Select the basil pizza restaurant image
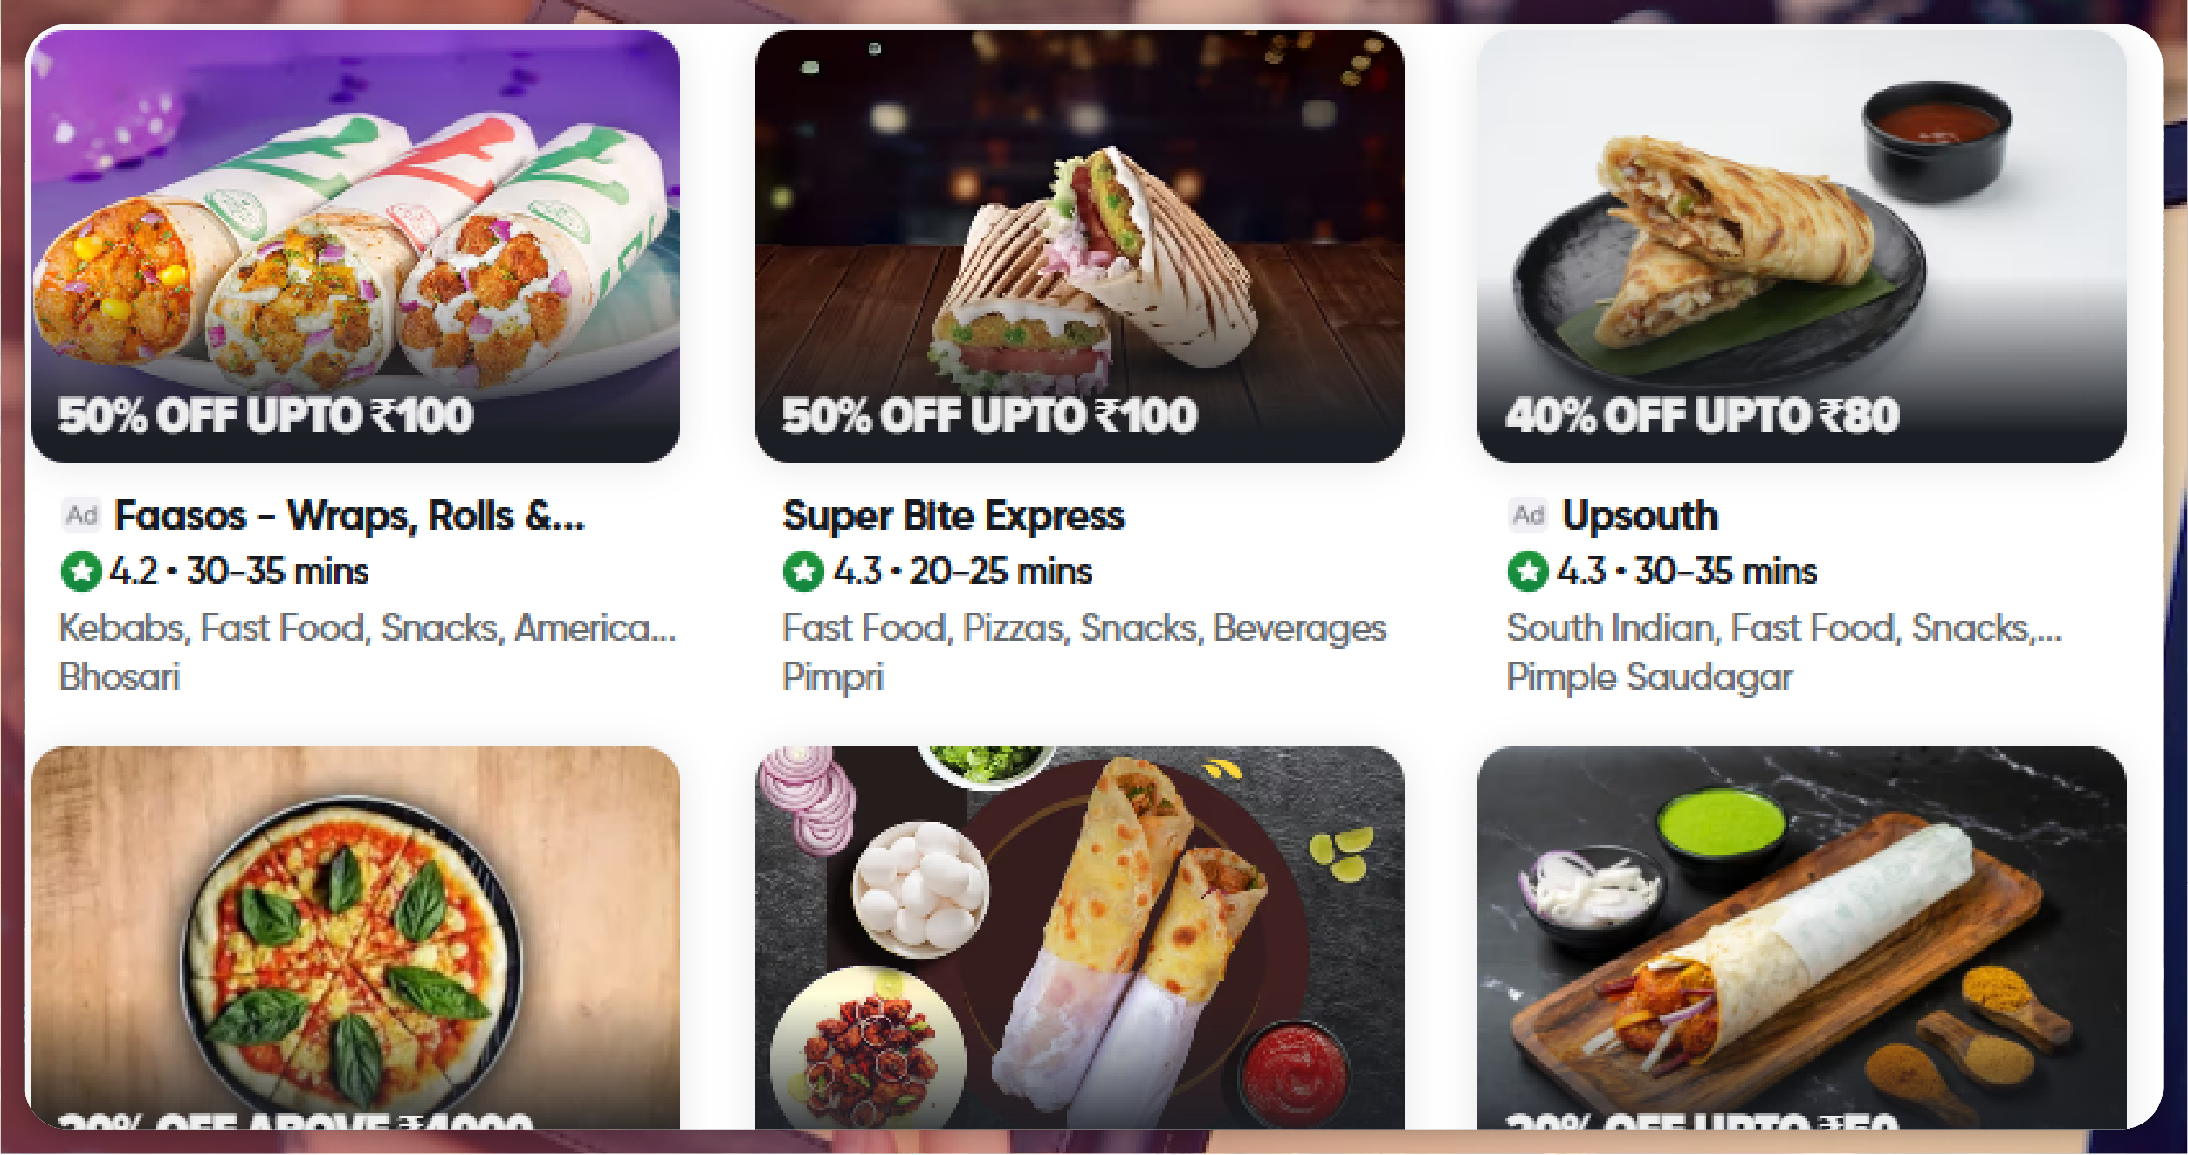The height and width of the screenshot is (1155, 2188). click(355, 938)
